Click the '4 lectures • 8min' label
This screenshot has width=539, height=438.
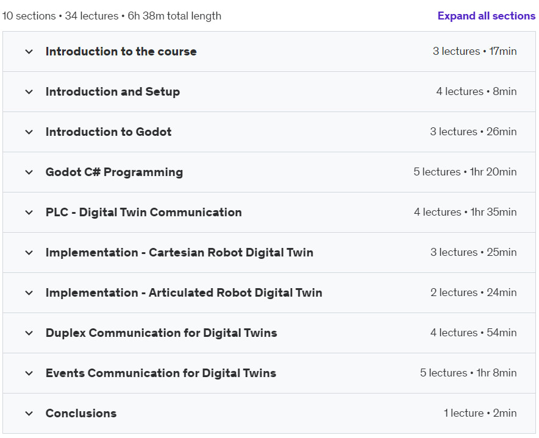(476, 92)
